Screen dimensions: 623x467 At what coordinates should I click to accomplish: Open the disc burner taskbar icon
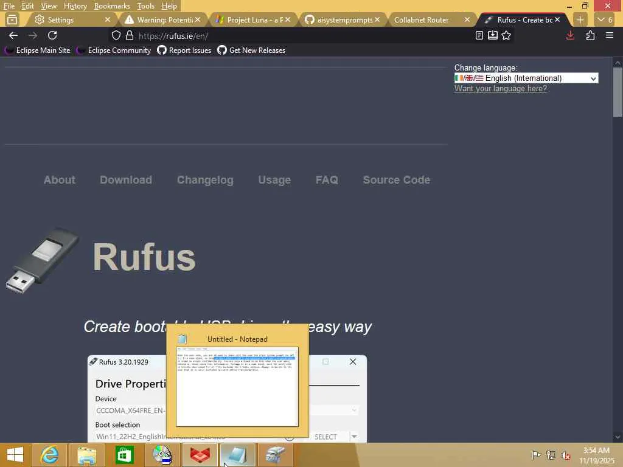pyautogui.click(x=162, y=455)
